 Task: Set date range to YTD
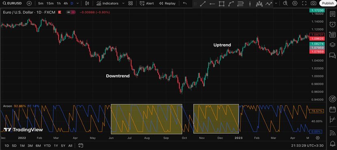47,146
